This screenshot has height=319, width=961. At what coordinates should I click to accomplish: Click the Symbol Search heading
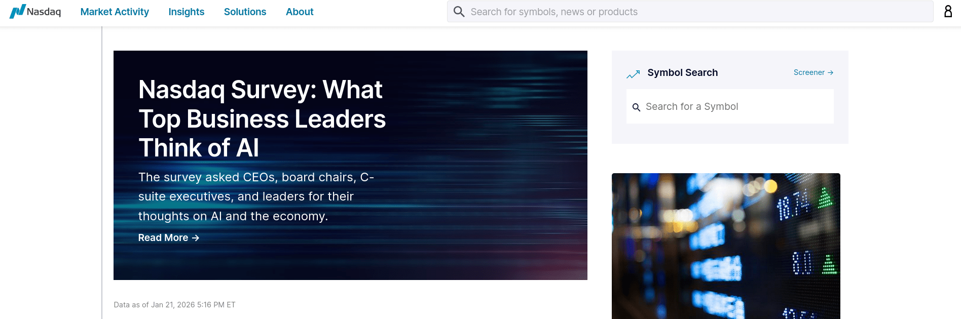click(x=682, y=72)
